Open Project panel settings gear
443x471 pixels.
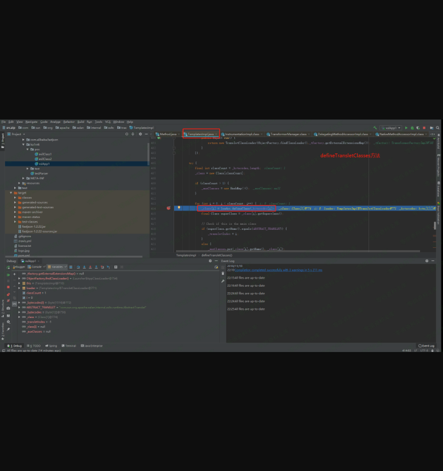click(x=140, y=134)
